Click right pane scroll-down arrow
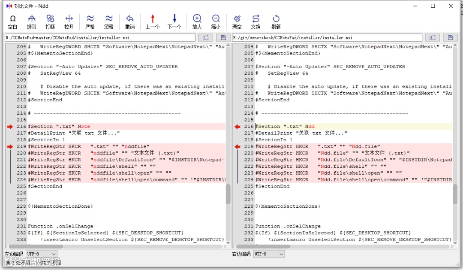 tap(455, 243)
